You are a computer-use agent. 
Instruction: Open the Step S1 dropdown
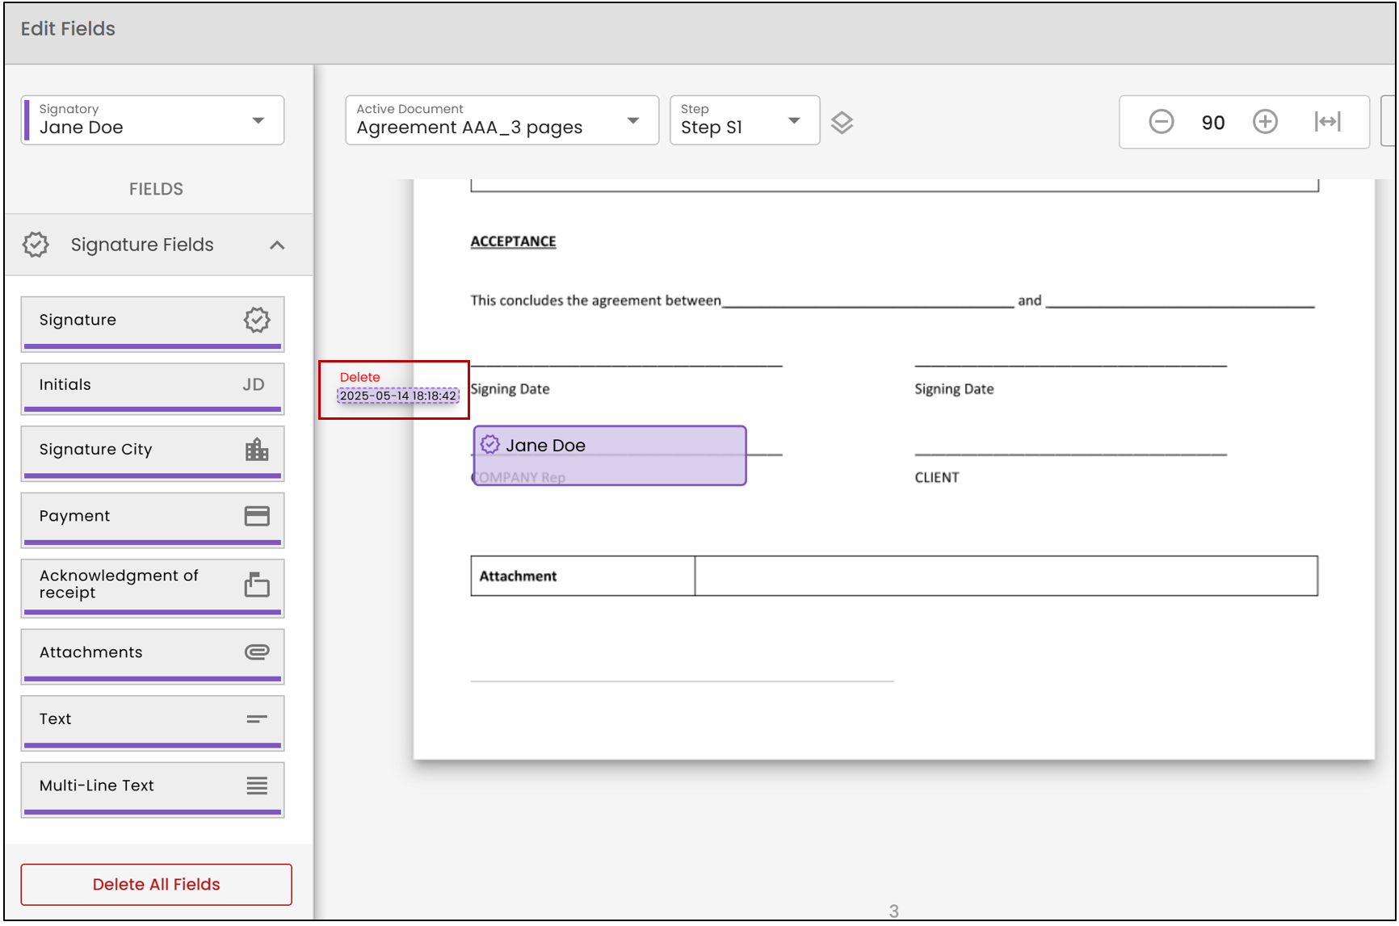coord(744,120)
